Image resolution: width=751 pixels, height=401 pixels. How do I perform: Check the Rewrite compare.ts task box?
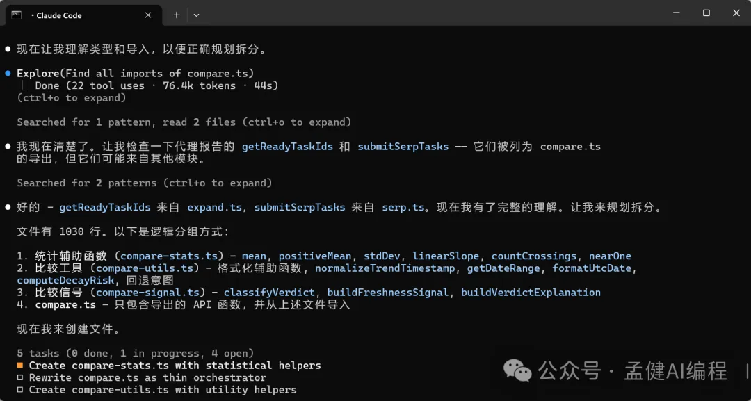[x=21, y=378]
